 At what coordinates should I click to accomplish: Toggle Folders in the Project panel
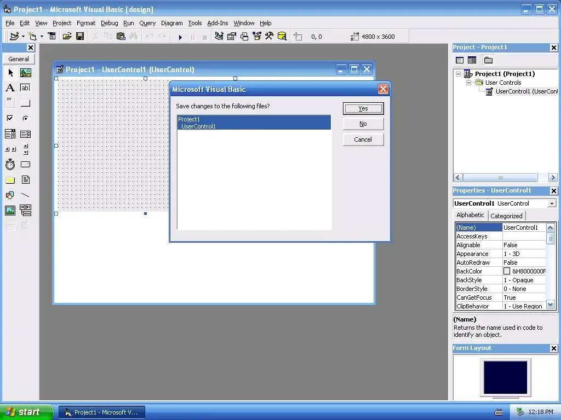[488, 60]
